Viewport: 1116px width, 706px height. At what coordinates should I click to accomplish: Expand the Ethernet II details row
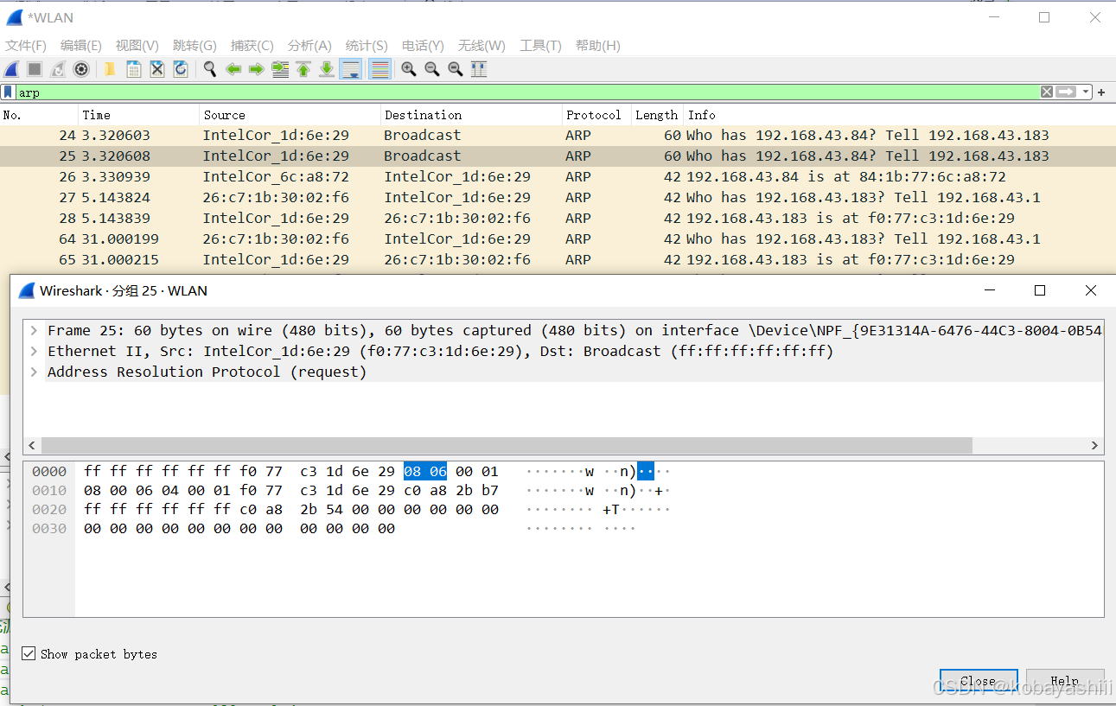[x=33, y=351]
